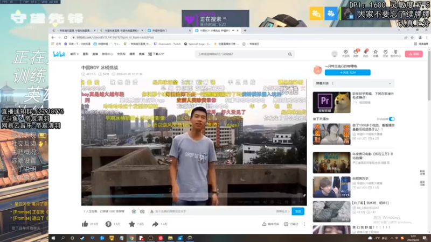This screenshot has height=242, width=431.
Task: Open a new browser tab with plus icon
Action: point(245,31)
